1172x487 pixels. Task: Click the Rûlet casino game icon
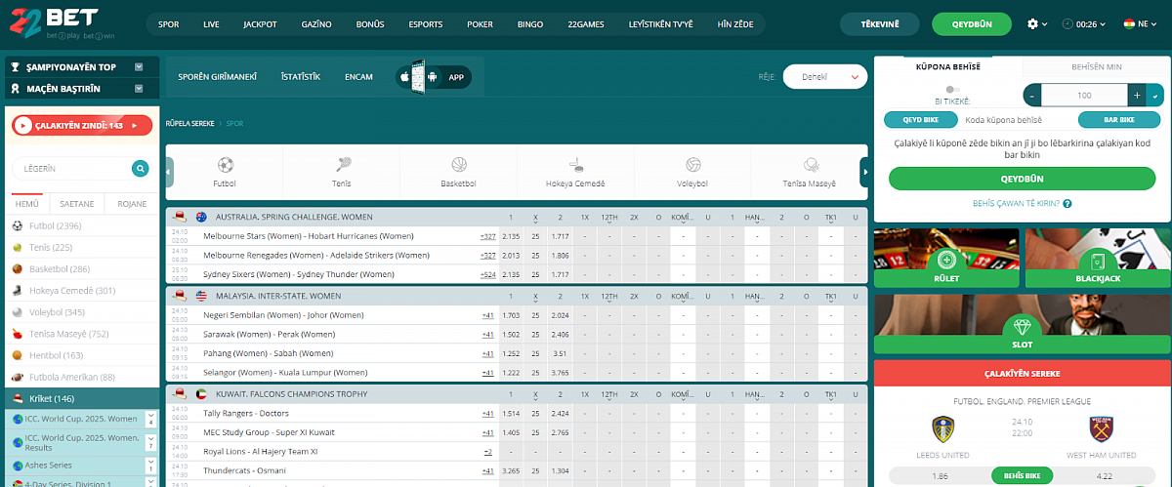click(x=945, y=260)
